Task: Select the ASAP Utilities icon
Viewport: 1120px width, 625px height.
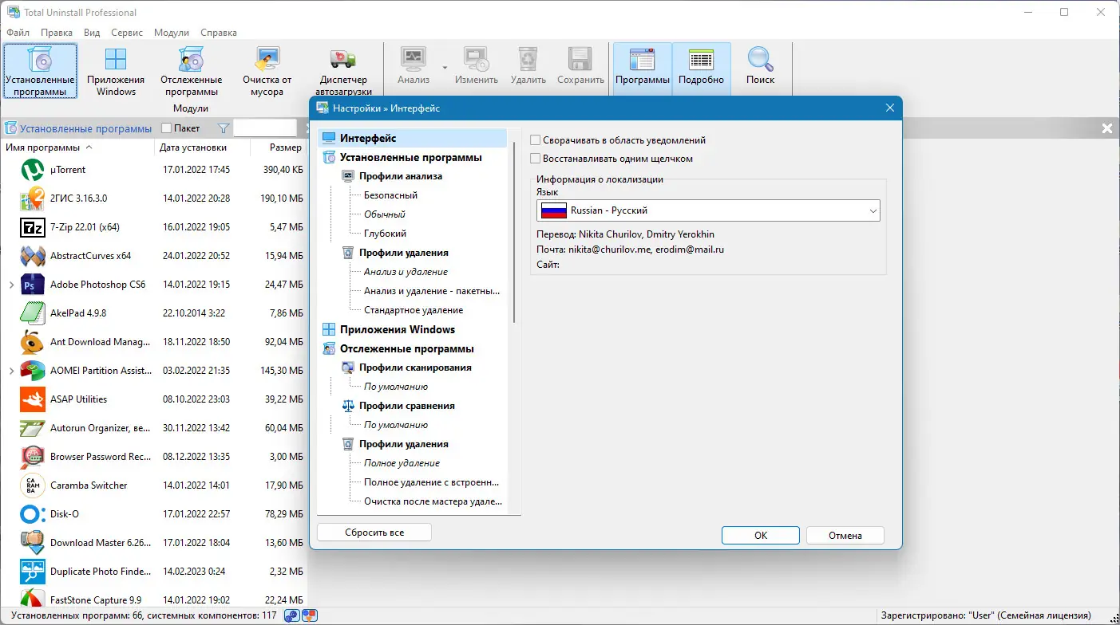Action: pyautogui.click(x=33, y=399)
